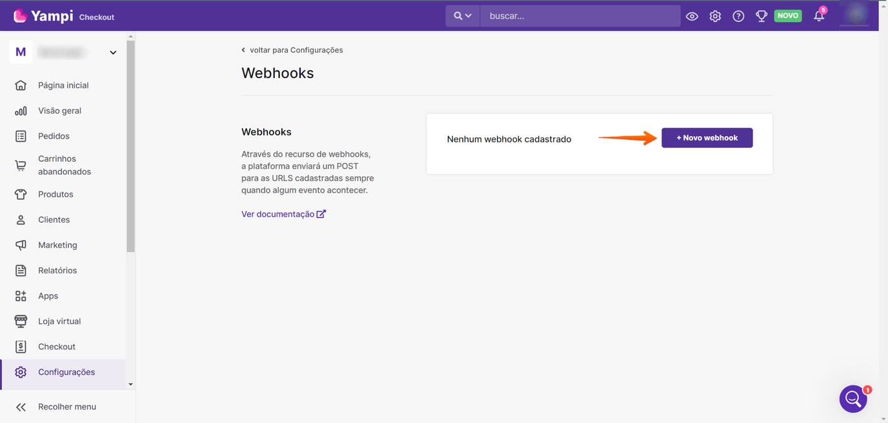The width and height of the screenshot is (888, 423).
Task: Open Relatórios from the report icon
Action: [x=21, y=270]
